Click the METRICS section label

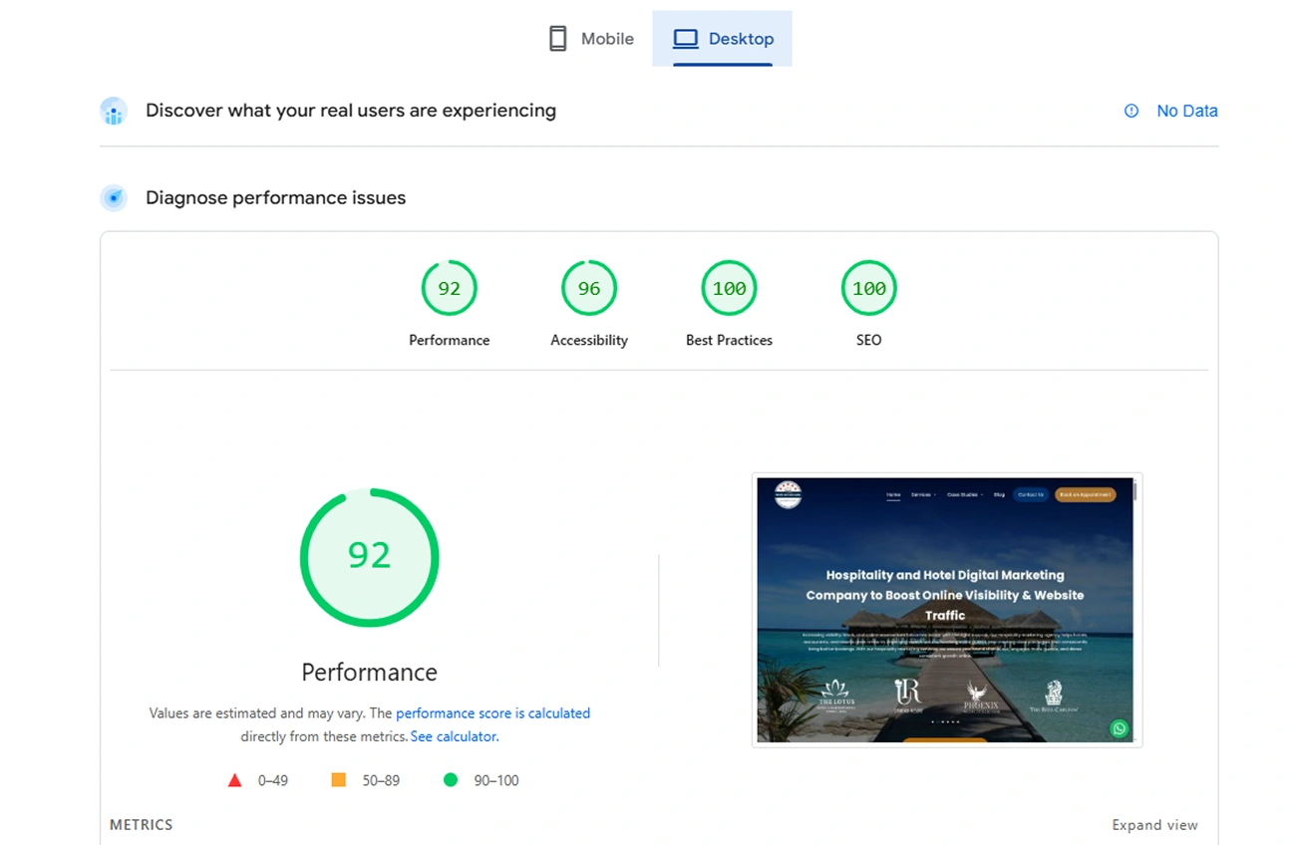142,825
